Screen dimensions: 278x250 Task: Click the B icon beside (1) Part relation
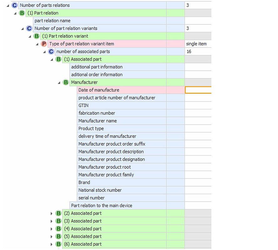pyautogui.click(x=22, y=13)
